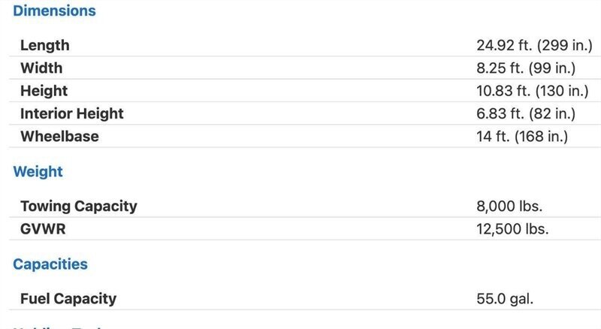This screenshot has height=329, width=601.
Task: Select the Towing Capacity row label
Action: pos(79,207)
